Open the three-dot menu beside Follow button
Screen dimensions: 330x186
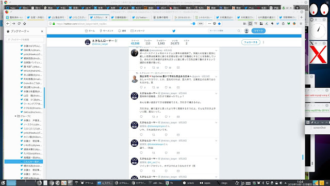[x=263, y=42]
